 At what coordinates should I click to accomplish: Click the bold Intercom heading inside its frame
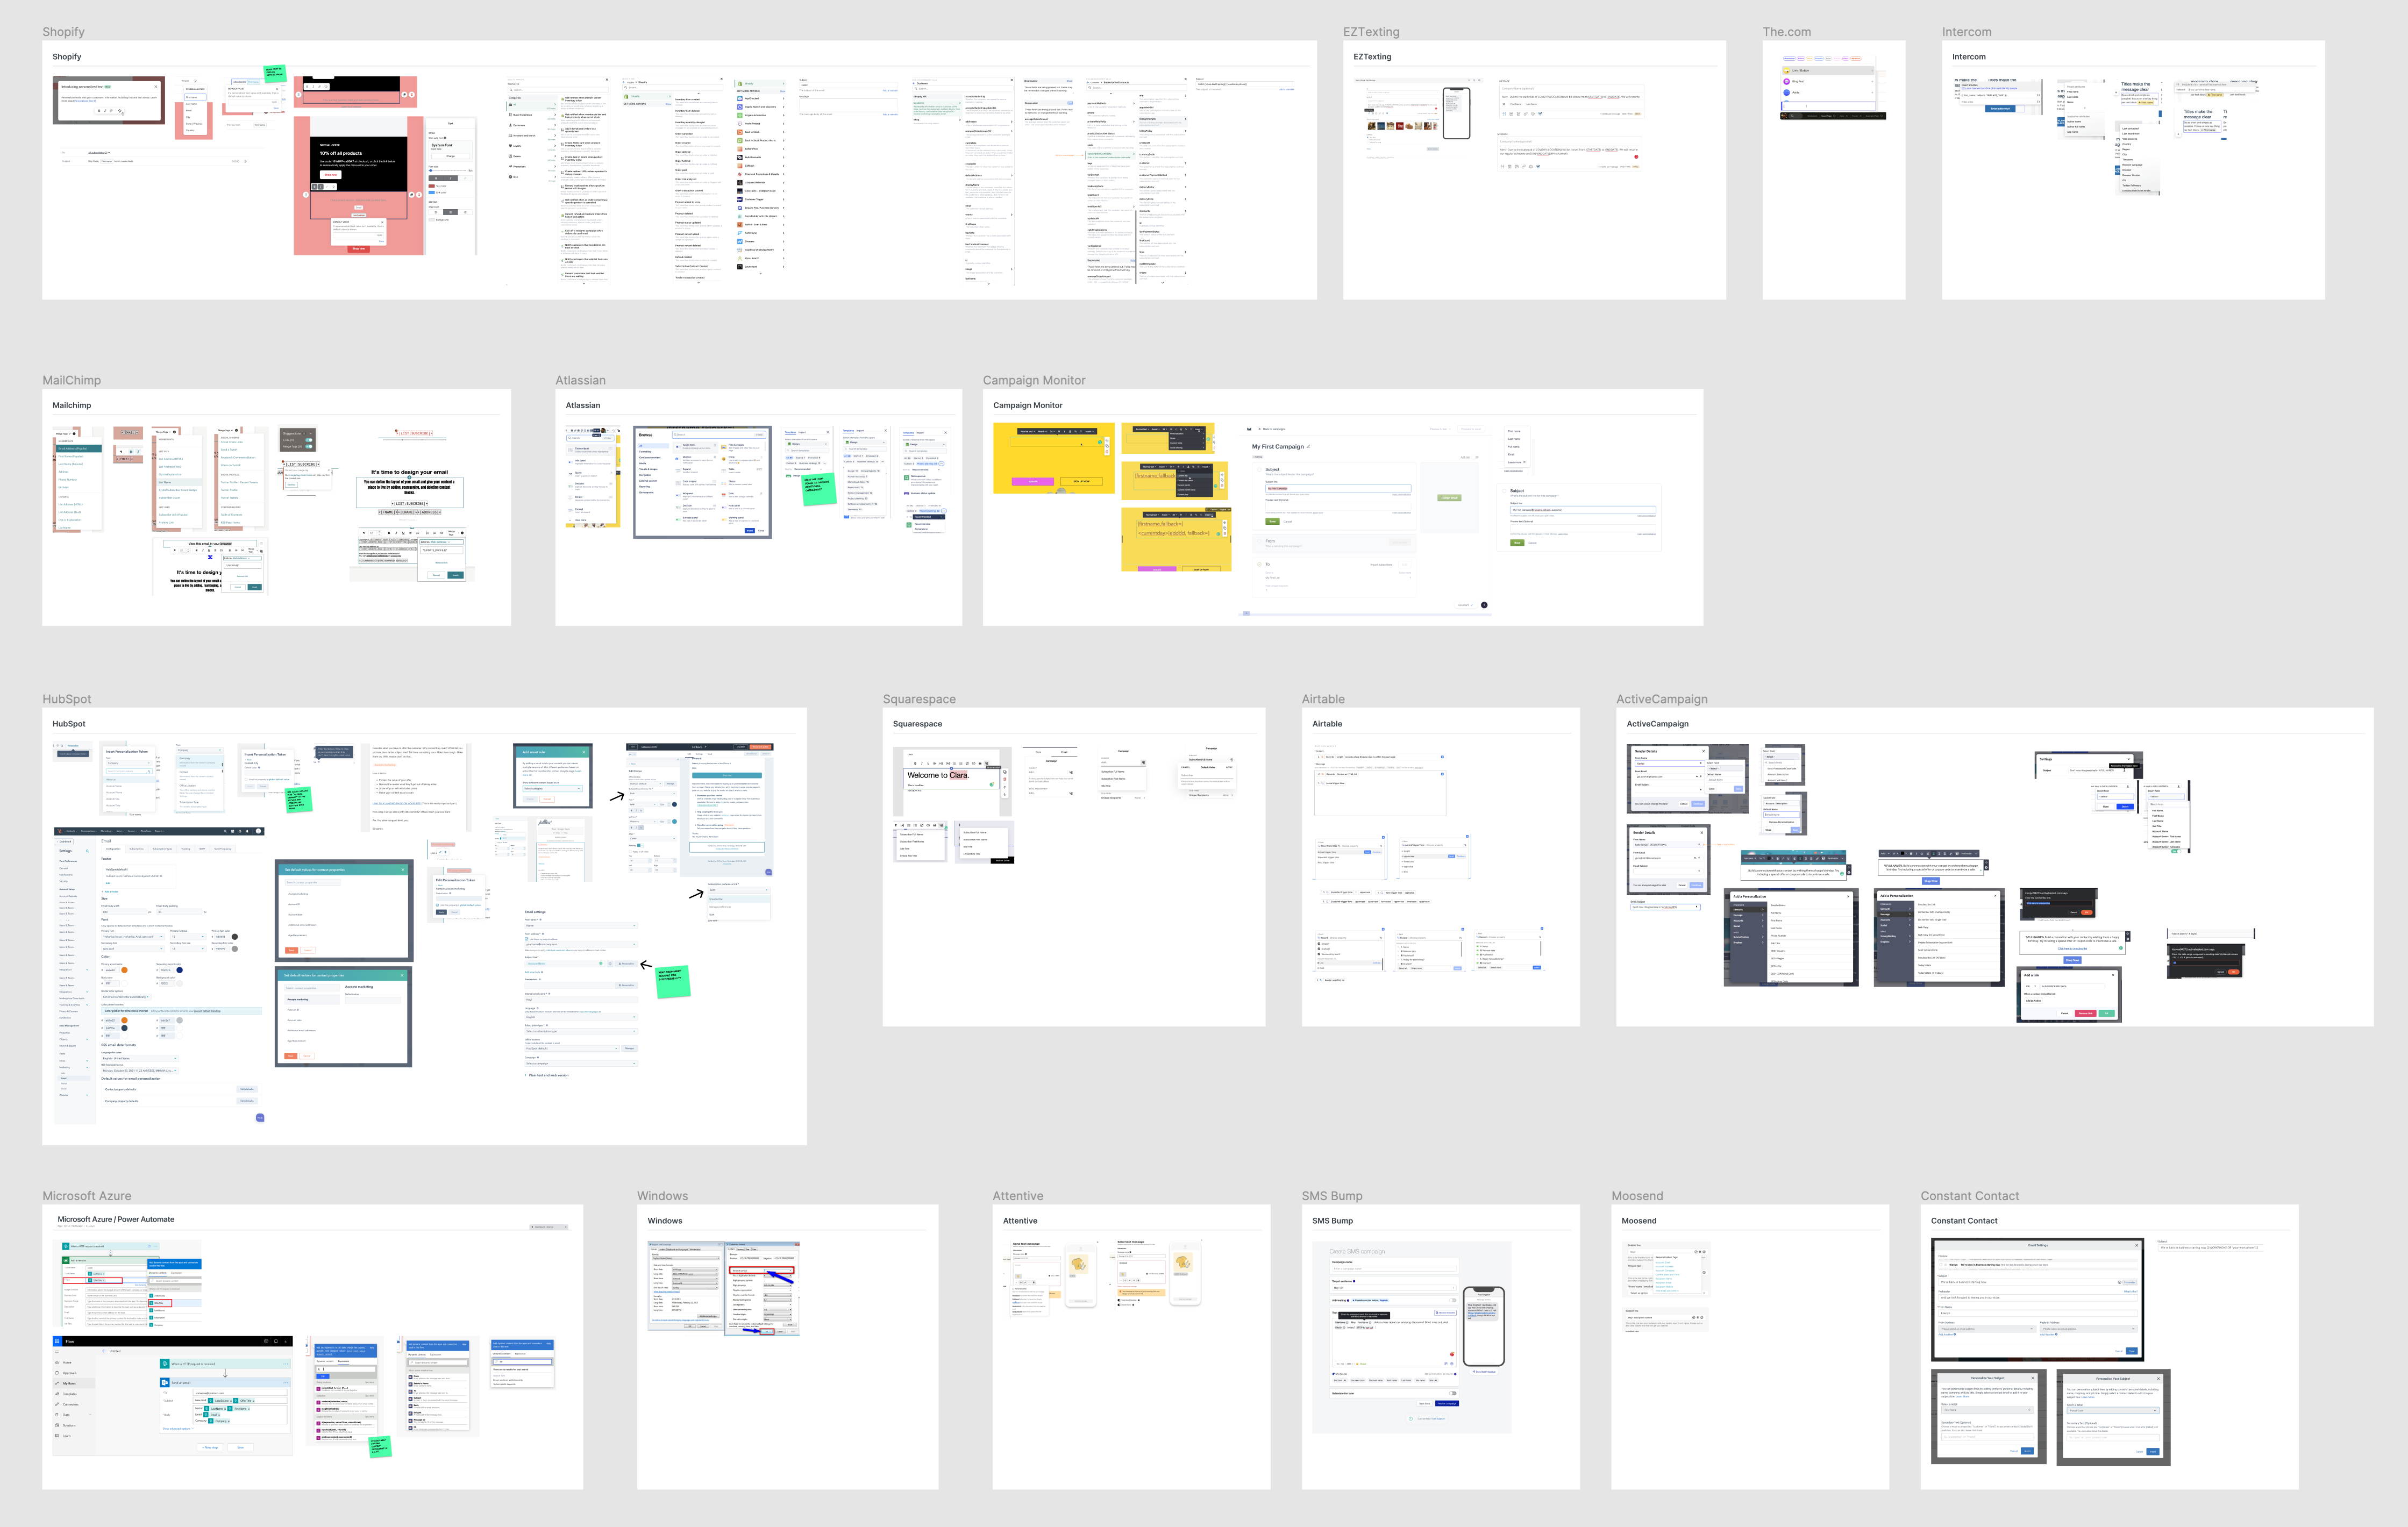click(x=1968, y=57)
